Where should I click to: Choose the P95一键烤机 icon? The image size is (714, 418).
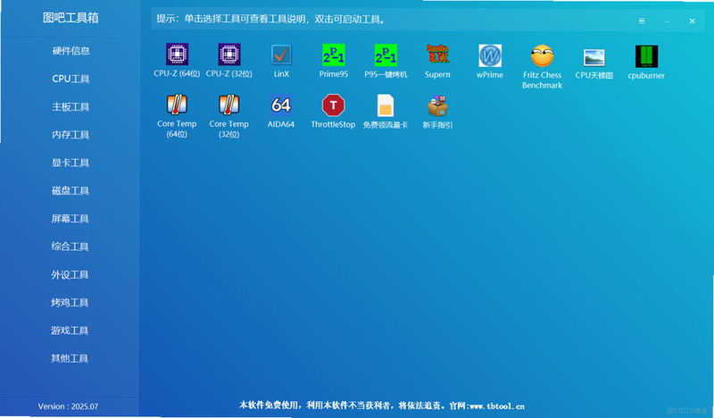[386, 54]
